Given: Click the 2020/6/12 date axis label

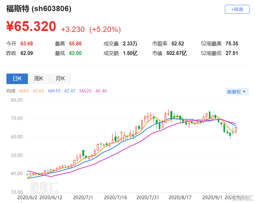Looking at the screenshot, I should coord(51,198).
